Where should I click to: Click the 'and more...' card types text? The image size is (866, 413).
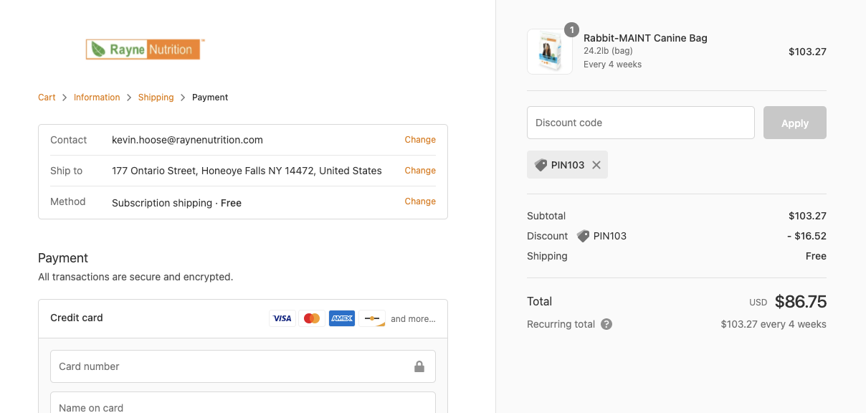pos(413,319)
